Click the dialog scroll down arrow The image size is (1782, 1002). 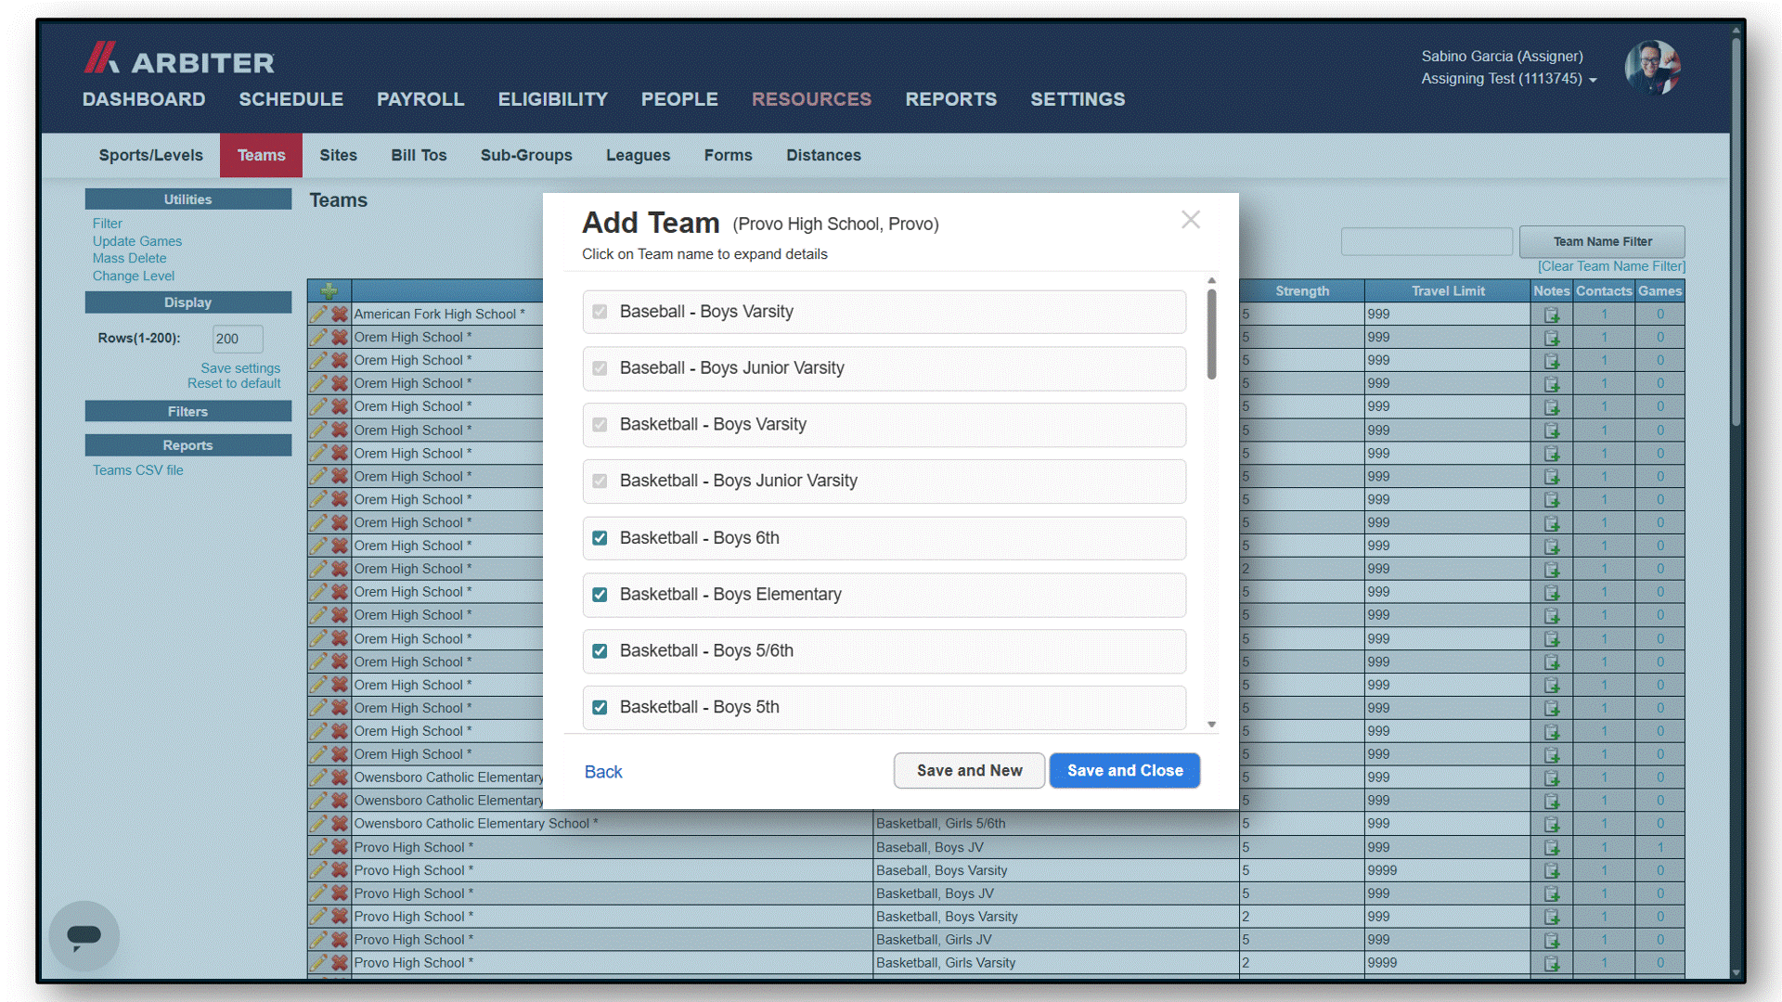click(x=1211, y=725)
